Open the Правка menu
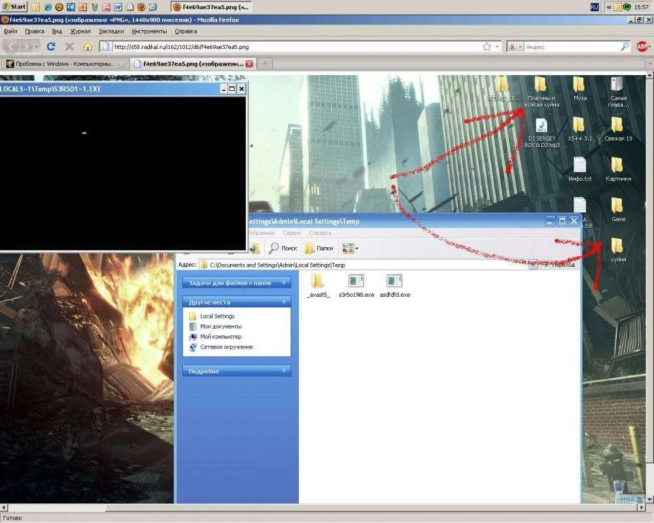The width and height of the screenshot is (654, 523). click(x=34, y=31)
